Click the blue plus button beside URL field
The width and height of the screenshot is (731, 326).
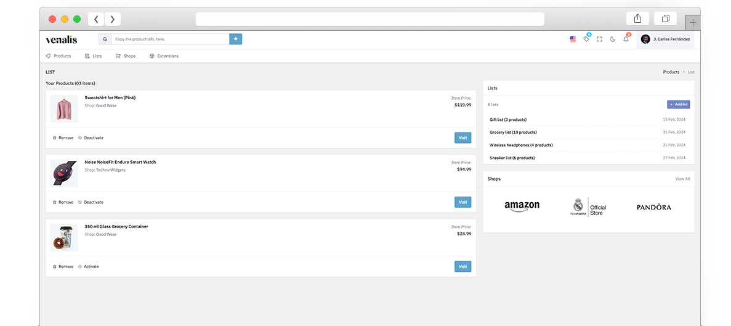(235, 39)
